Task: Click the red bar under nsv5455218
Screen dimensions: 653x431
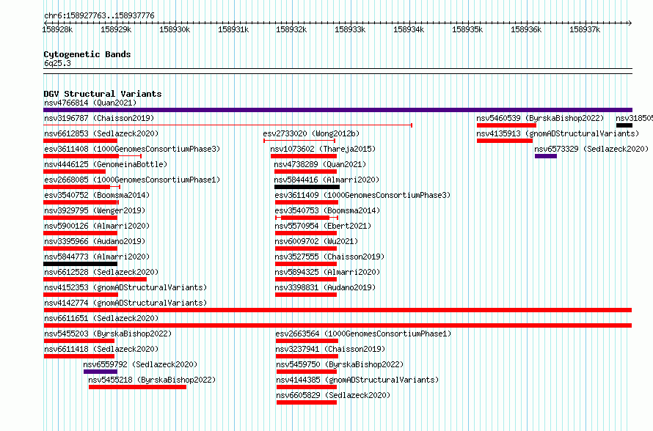Action: coord(137,387)
